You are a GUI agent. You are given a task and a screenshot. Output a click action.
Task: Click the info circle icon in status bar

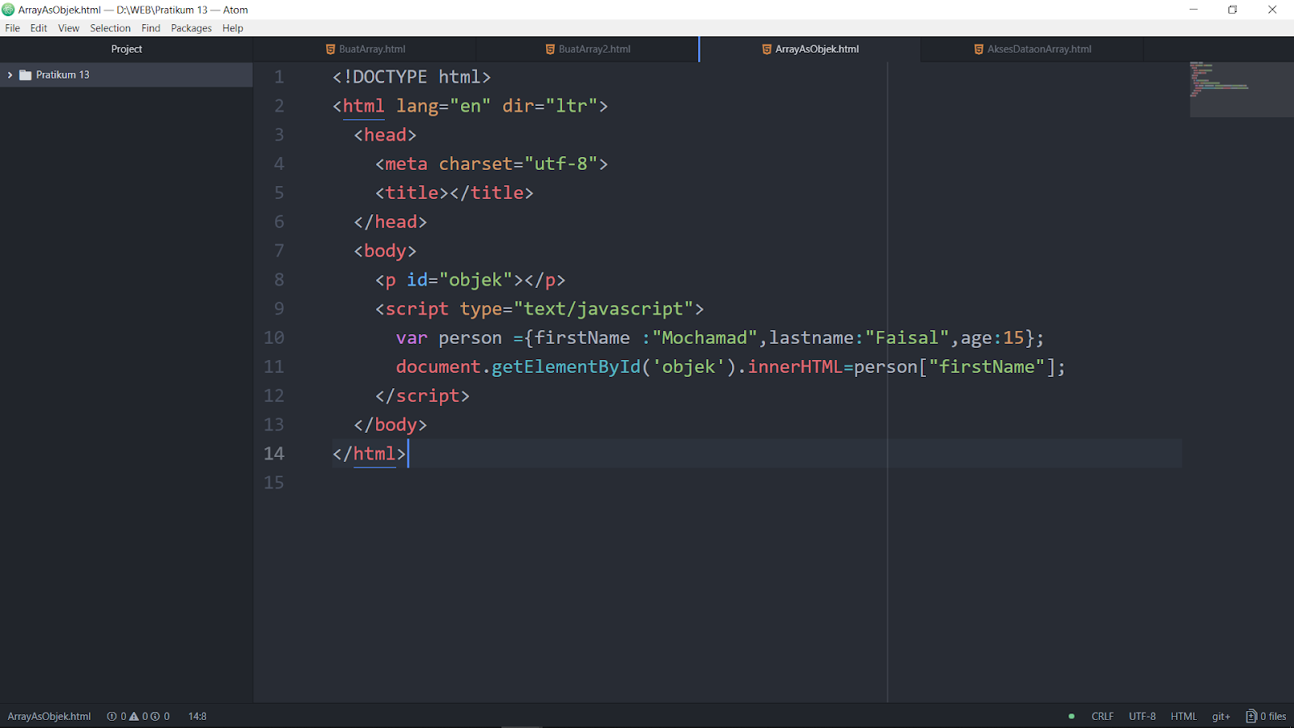pos(154,716)
